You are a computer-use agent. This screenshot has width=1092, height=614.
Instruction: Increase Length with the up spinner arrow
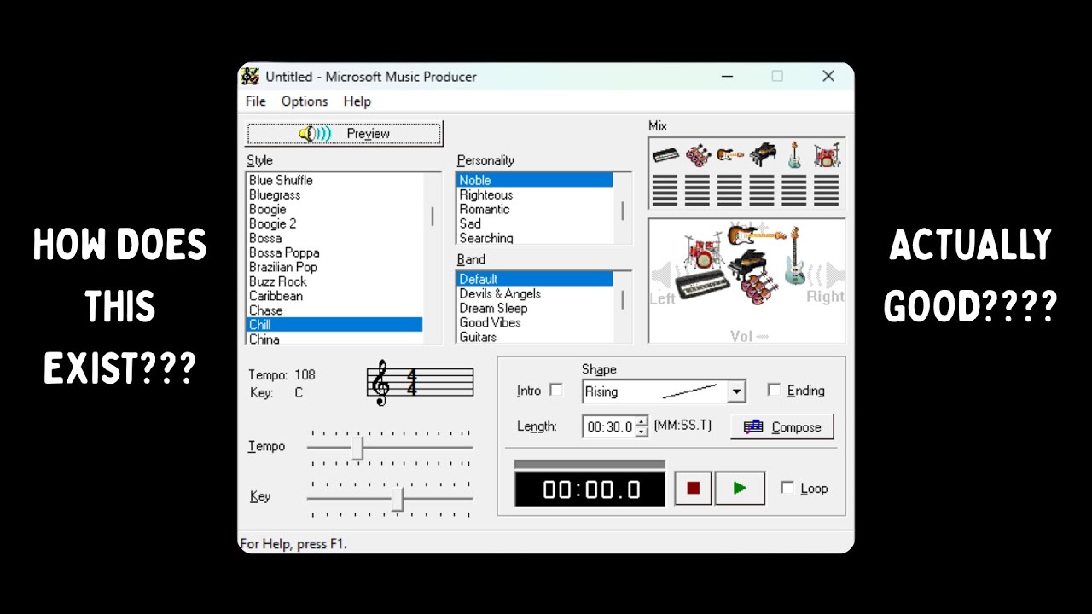642,421
